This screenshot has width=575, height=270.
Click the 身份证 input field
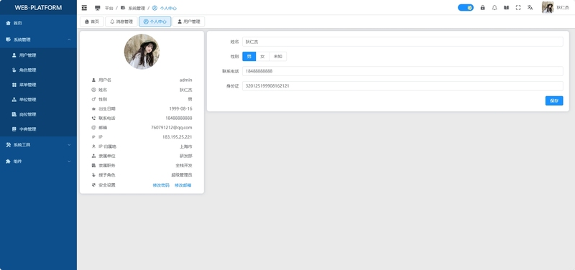(402, 86)
